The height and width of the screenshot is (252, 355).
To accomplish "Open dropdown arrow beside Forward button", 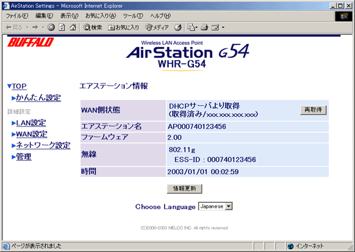I will tap(43, 28).
